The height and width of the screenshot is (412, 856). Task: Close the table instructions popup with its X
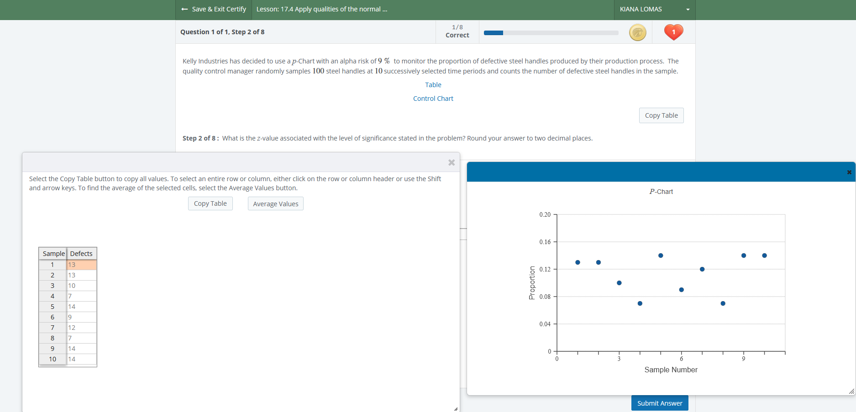(x=451, y=162)
